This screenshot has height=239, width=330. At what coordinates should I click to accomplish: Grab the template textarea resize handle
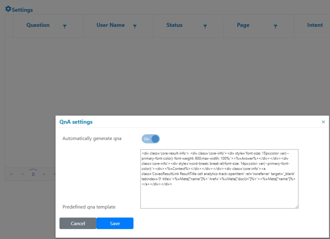click(296, 207)
